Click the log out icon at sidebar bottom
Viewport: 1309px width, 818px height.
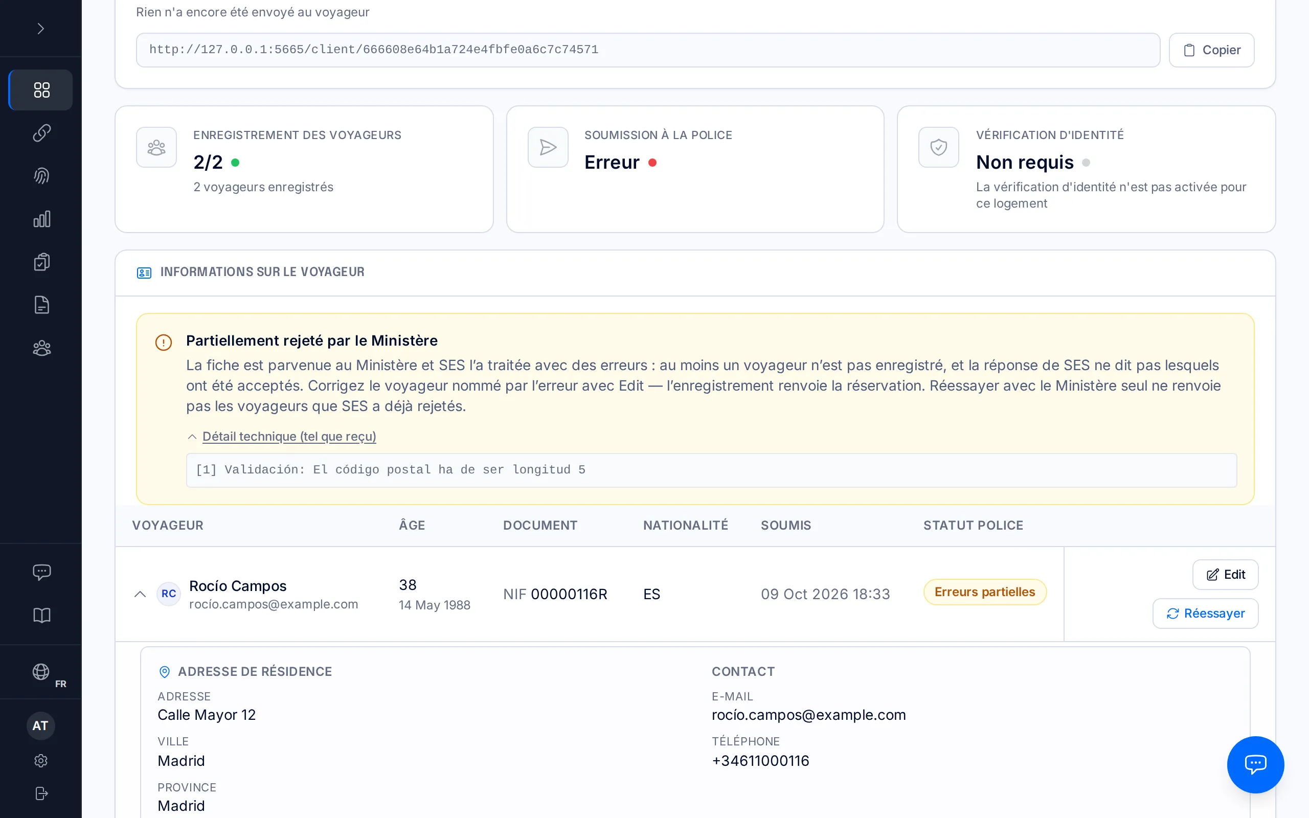tap(41, 793)
